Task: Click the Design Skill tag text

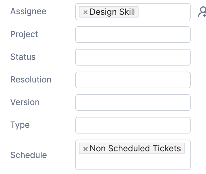Action: point(112,12)
